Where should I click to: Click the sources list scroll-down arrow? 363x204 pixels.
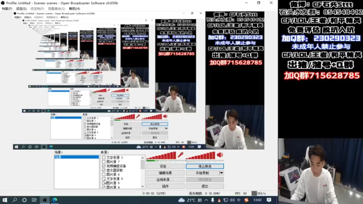142,187
